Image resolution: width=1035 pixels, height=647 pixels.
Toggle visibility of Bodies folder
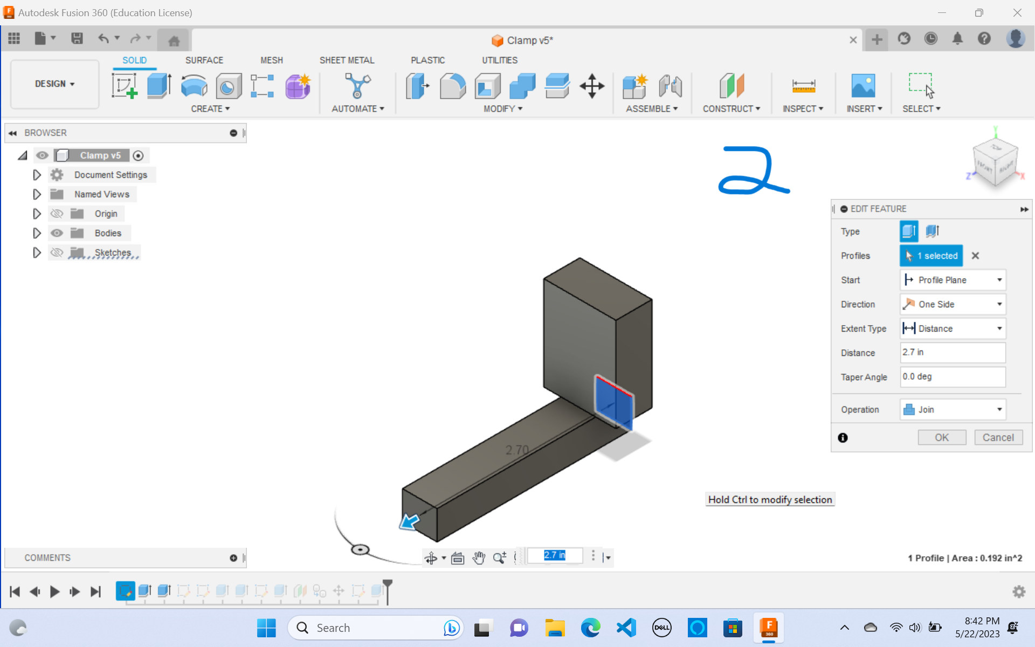point(57,232)
